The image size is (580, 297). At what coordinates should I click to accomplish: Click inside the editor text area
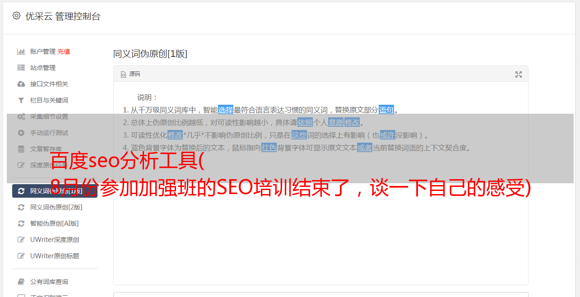[320, 226]
